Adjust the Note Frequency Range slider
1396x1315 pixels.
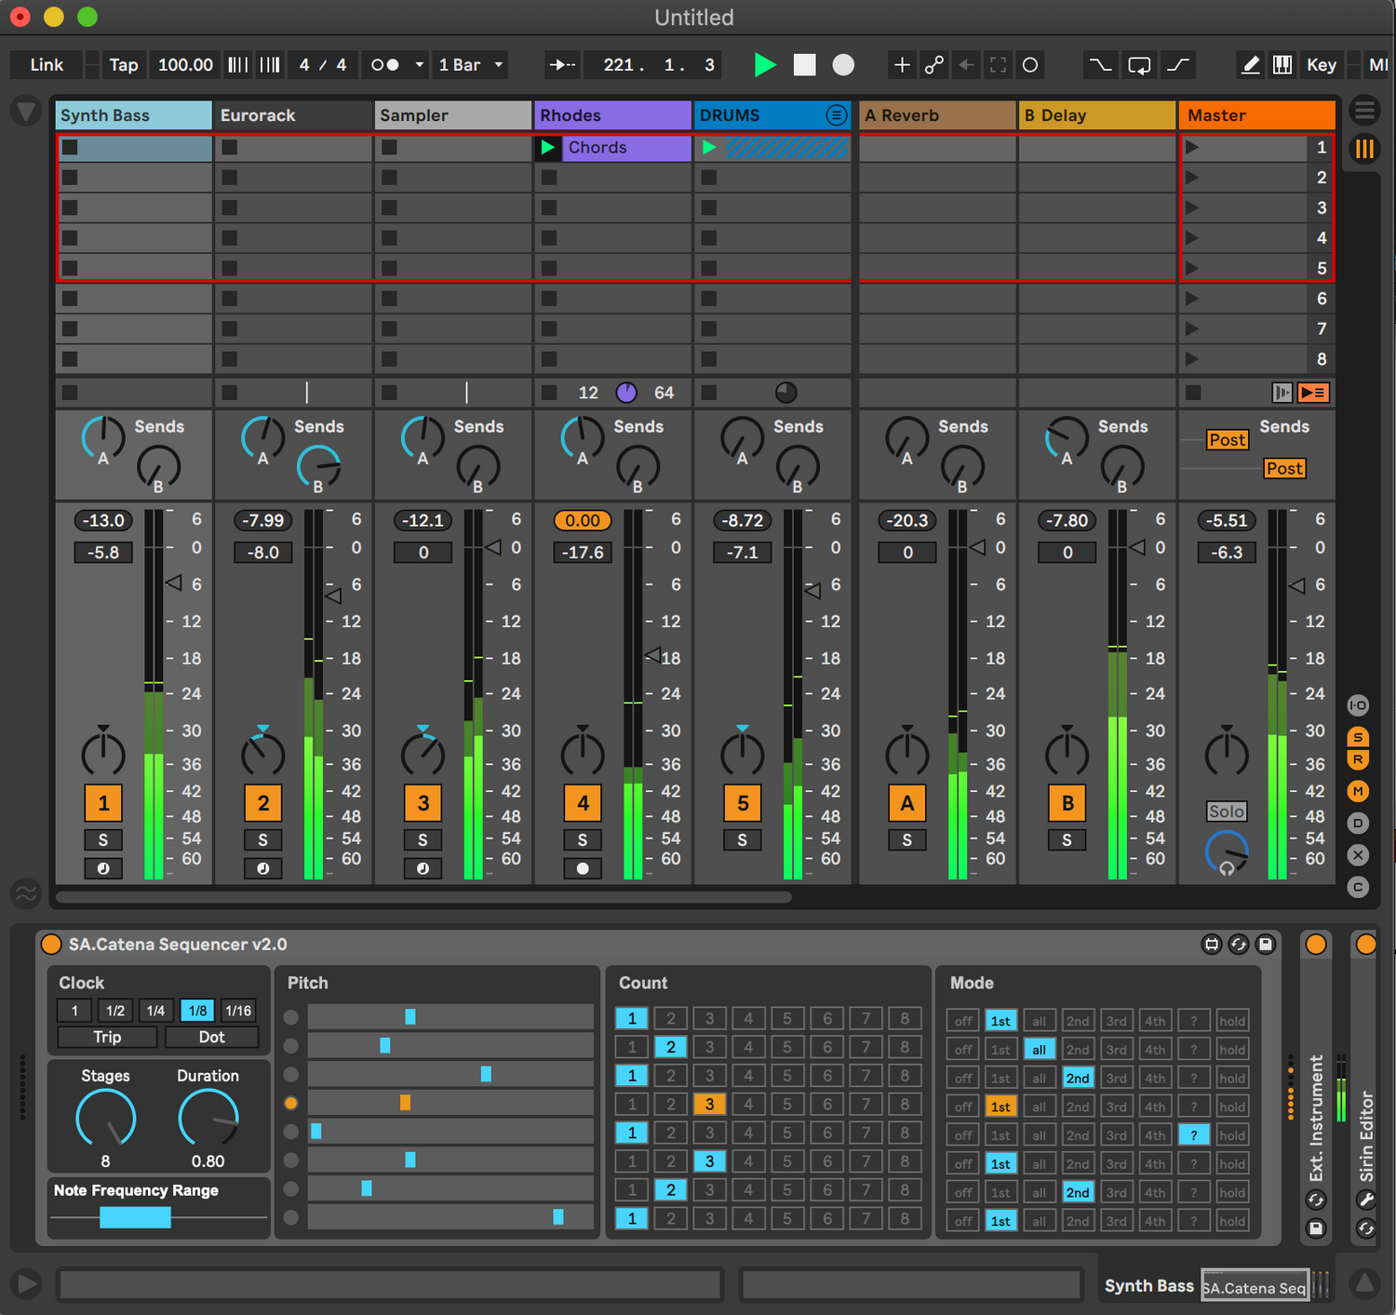point(136,1217)
